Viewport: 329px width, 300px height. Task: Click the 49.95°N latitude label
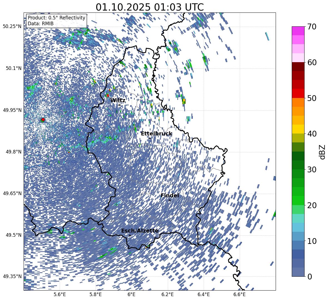pos(12,110)
